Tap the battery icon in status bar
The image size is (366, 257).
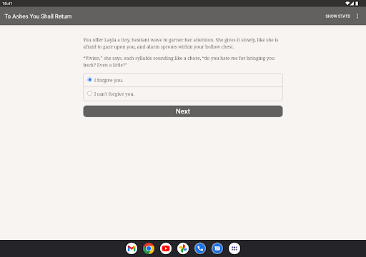[x=357, y=4]
